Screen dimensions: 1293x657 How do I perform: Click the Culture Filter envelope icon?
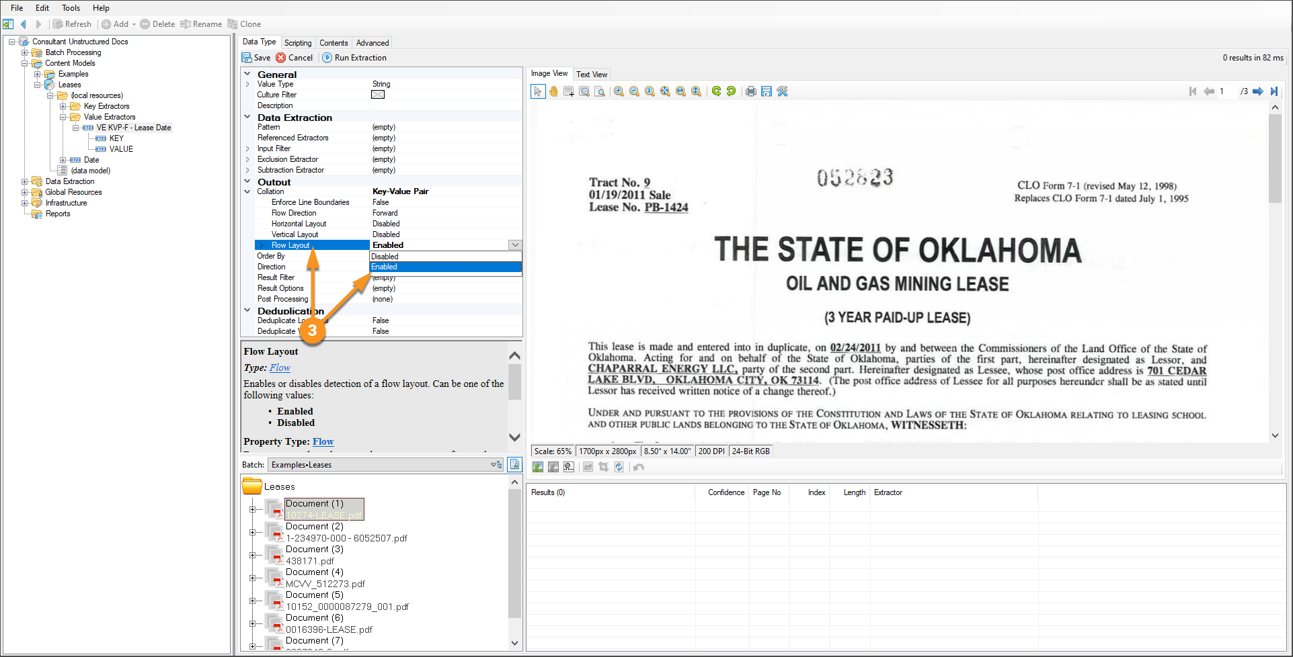pyautogui.click(x=378, y=95)
